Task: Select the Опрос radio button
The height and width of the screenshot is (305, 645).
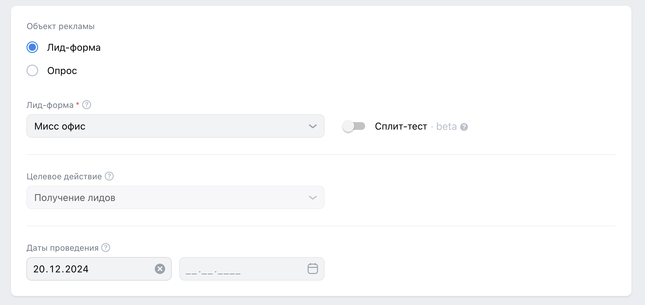Action: click(32, 71)
